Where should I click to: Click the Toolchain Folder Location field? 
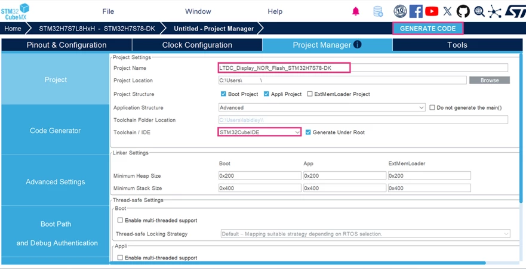click(363, 120)
